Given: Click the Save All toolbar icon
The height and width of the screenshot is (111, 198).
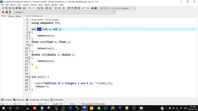Looking at the screenshot, I should [13, 8].
